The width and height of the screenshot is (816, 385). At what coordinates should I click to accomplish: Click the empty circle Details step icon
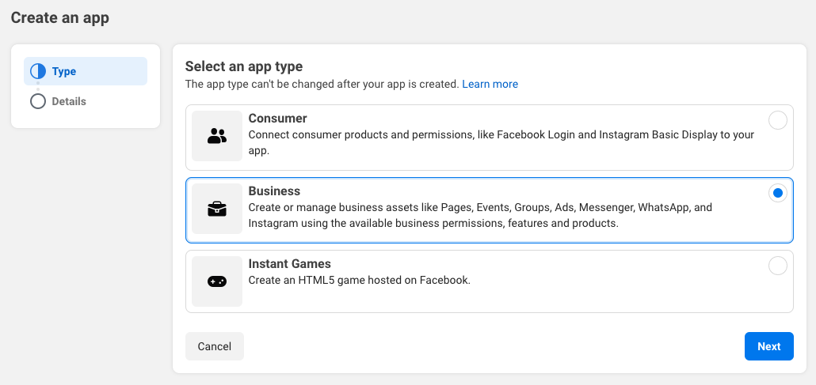(38, 101)
